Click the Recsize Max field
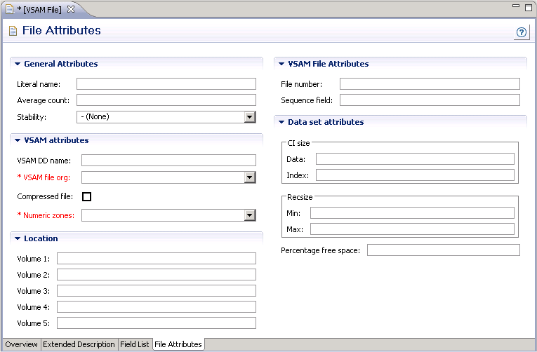This screenshot has height=352, width=537. 412,229
